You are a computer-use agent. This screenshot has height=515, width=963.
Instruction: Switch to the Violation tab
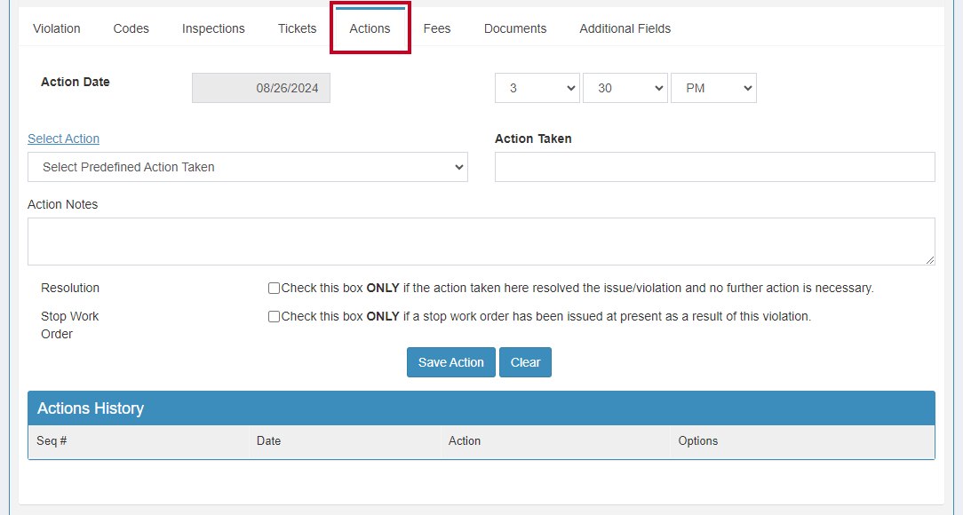pos(57,28)
